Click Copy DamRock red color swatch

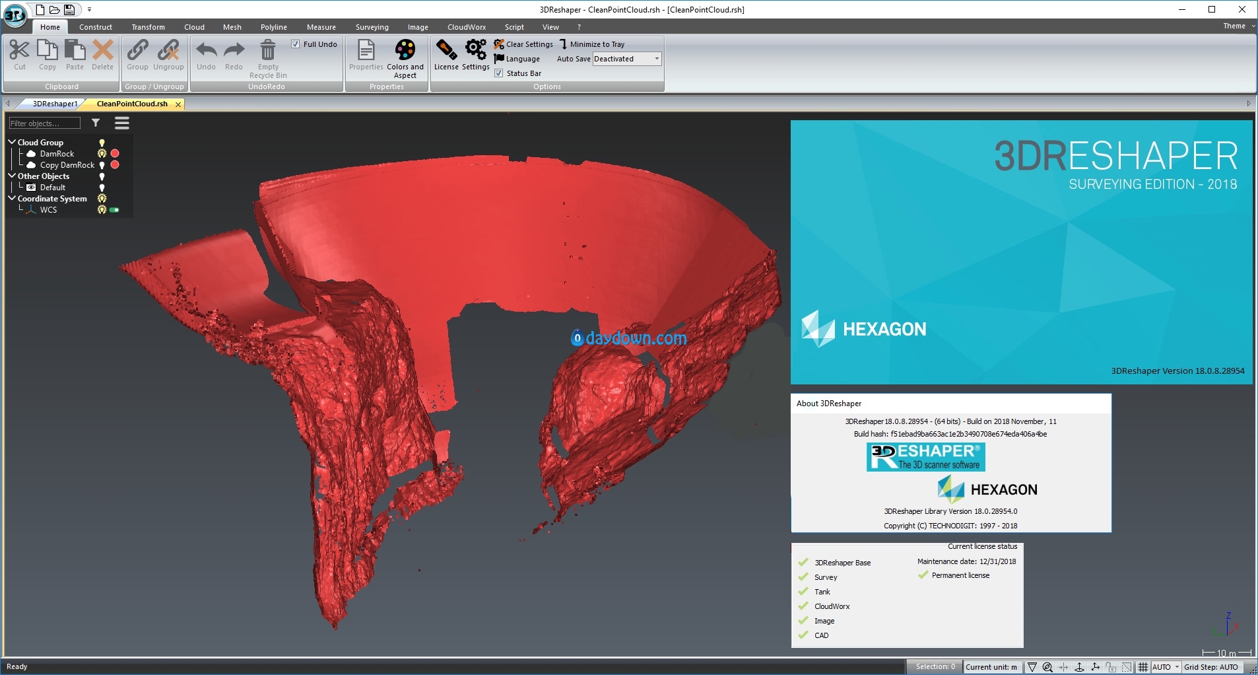tap(115, 164)
